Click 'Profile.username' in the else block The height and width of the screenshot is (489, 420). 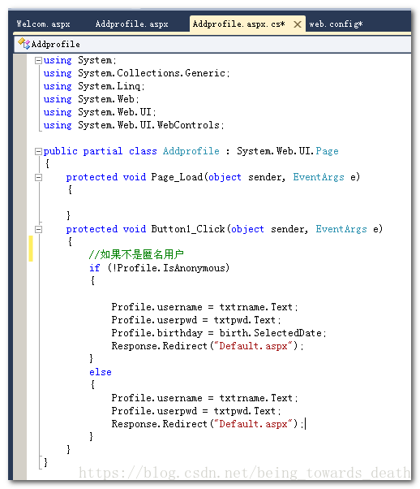pyautogui.click(x=157, y=398)
